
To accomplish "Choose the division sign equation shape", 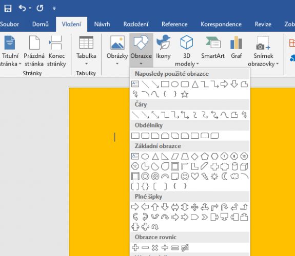I will coord(165,247).
